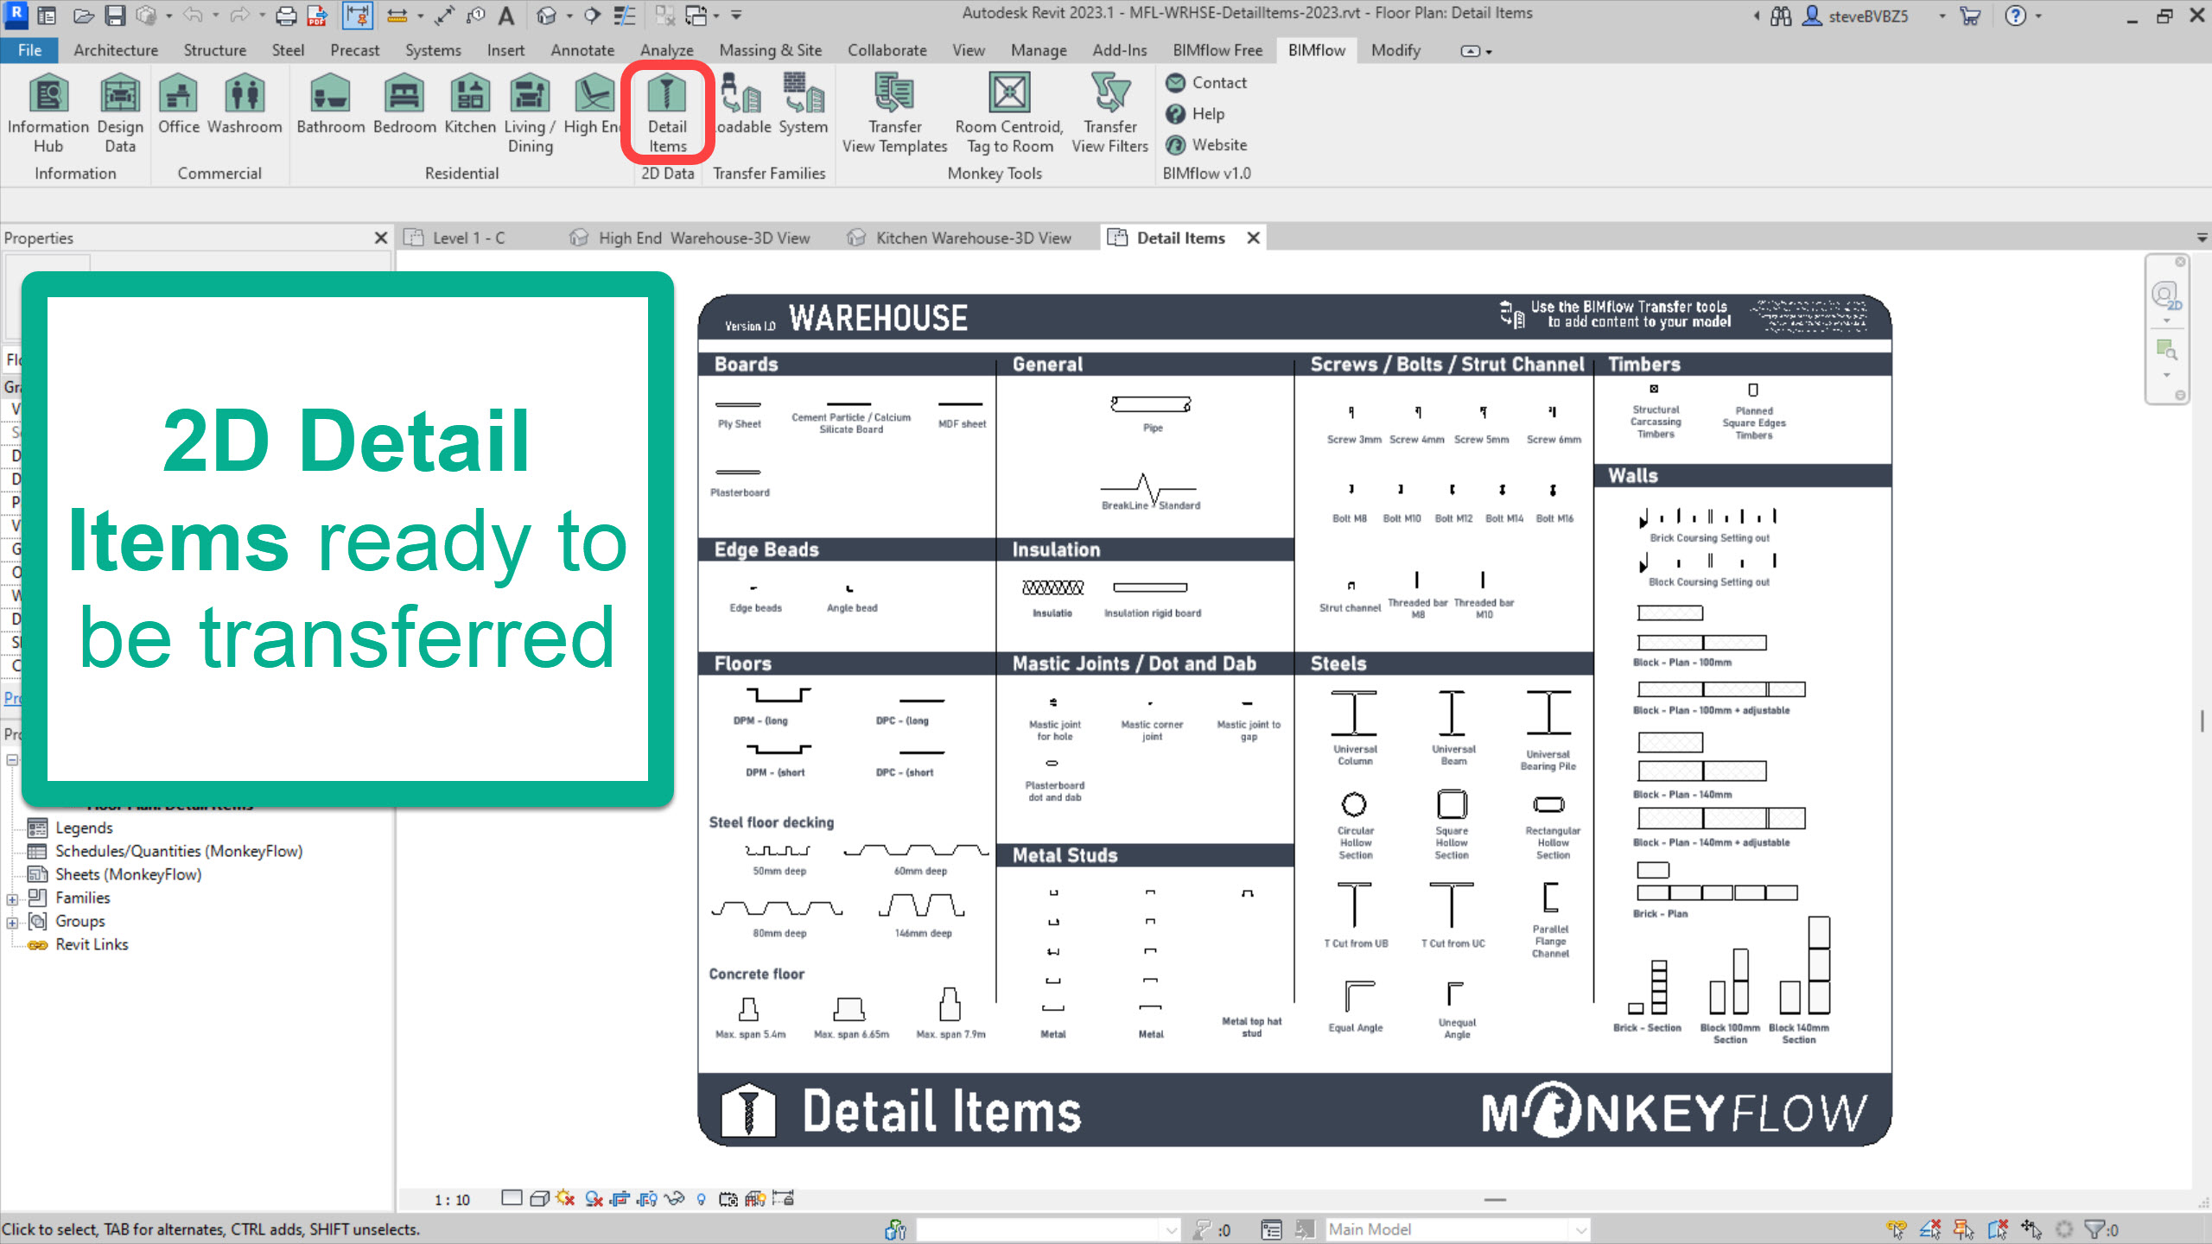Click the Website link in BIMflow panel
Screen dimensions: 2212x1244
click(x=1218, y=145)
